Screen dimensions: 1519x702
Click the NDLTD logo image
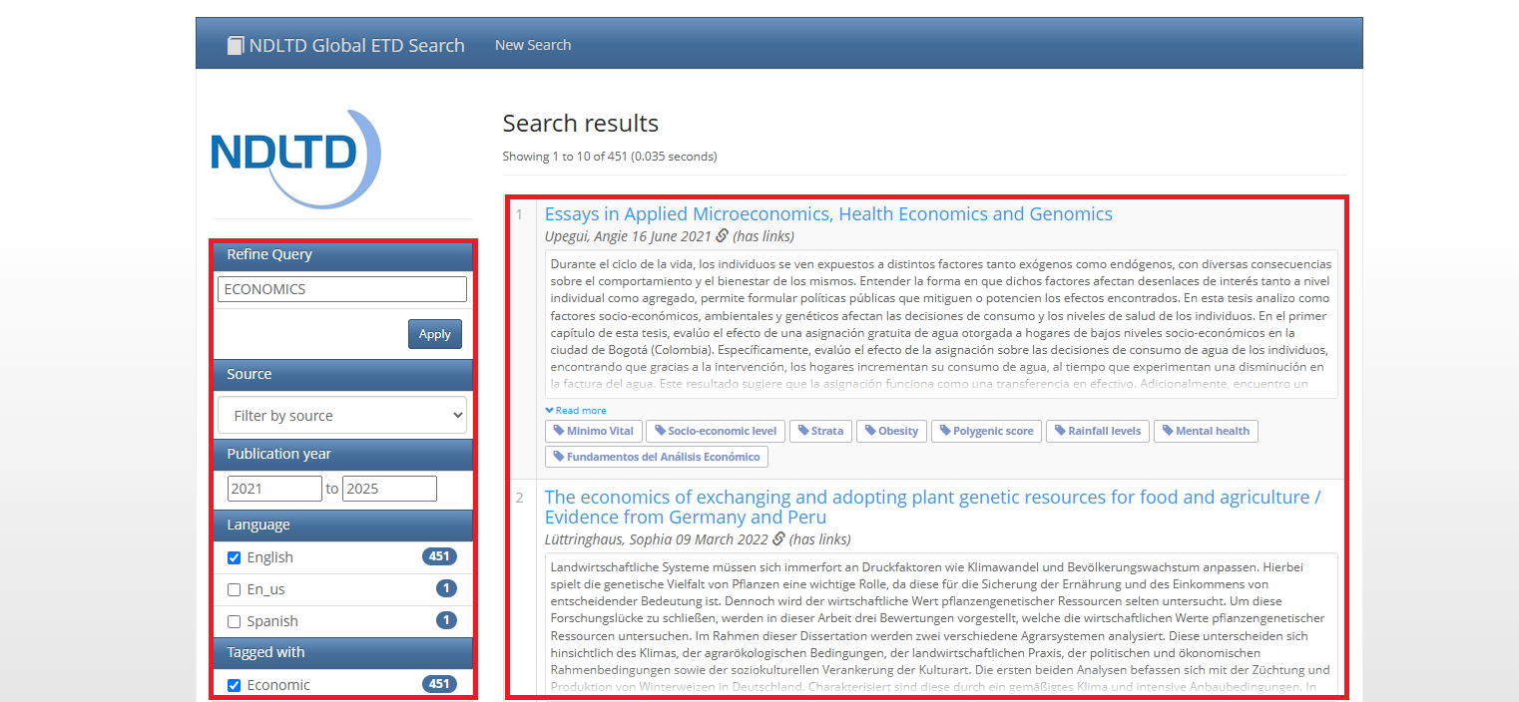click(x=295, y=159)
